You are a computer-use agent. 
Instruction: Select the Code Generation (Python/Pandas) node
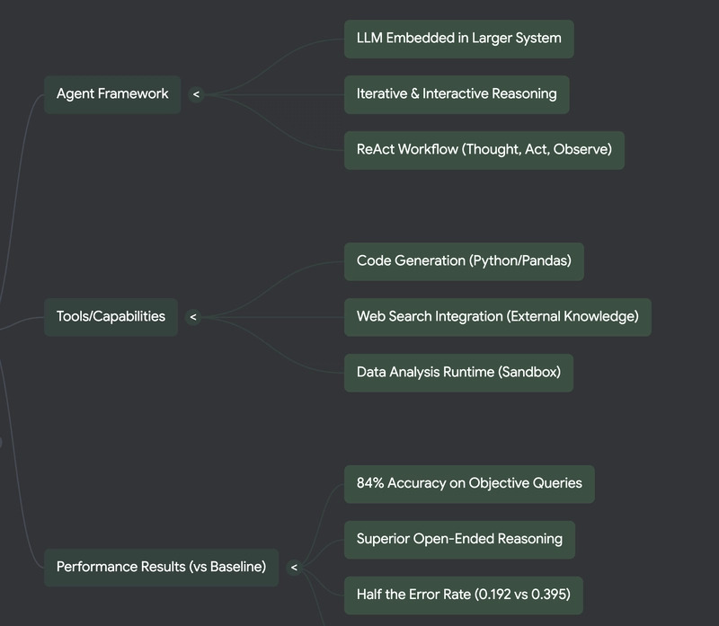click(x=464, y=261)
